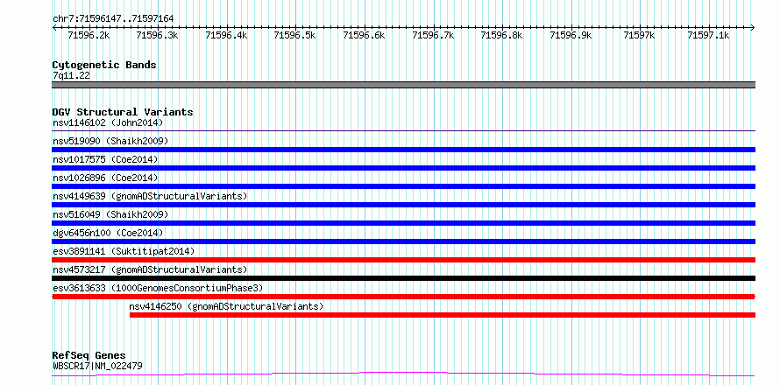Click the 71596.5k ruler tick label

pos(295,35)
